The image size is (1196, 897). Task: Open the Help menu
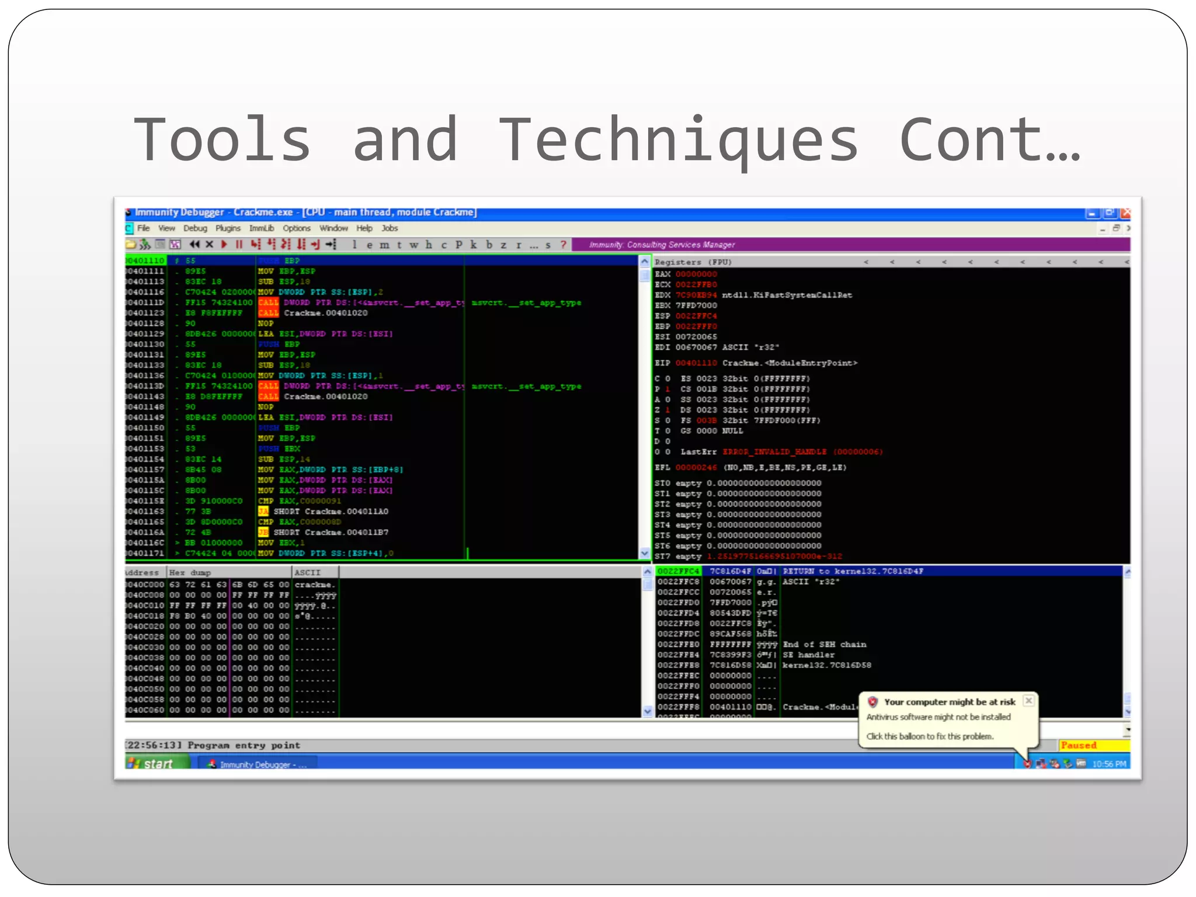[364, 228]
